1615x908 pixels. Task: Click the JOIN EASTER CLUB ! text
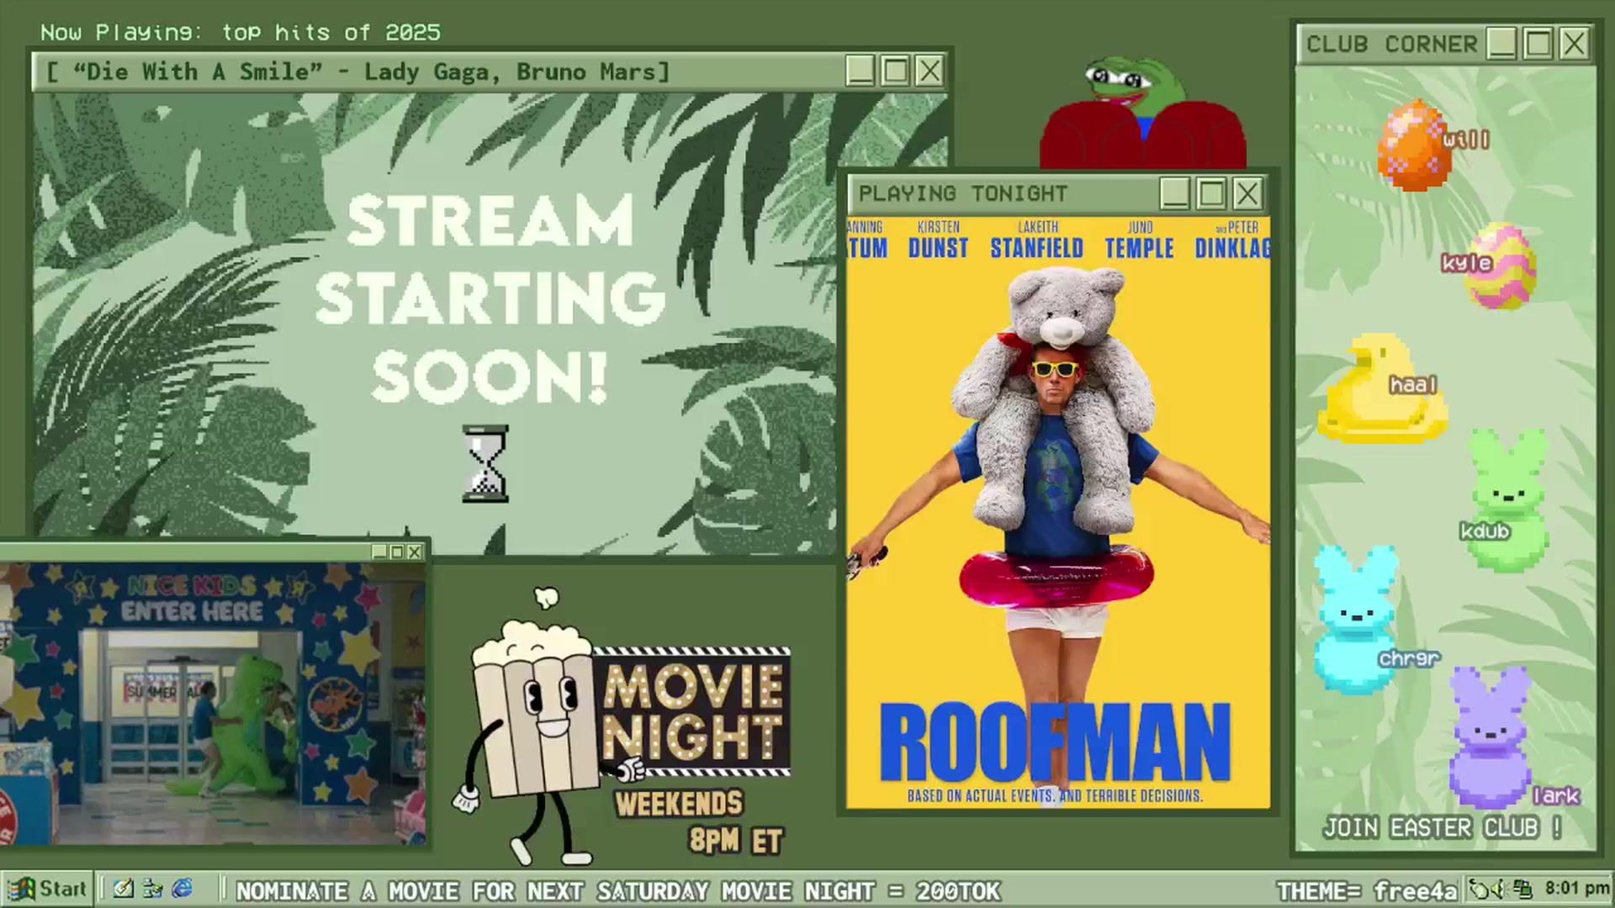pos(1442,828)
